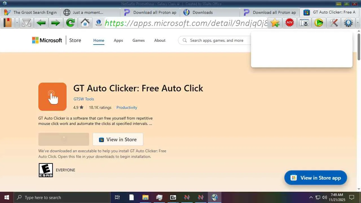Image resolution: width=361 pixels, height=203 pixels.
Task: Open the hammer and wrench tools icon
Action: (x=334, y=23)
